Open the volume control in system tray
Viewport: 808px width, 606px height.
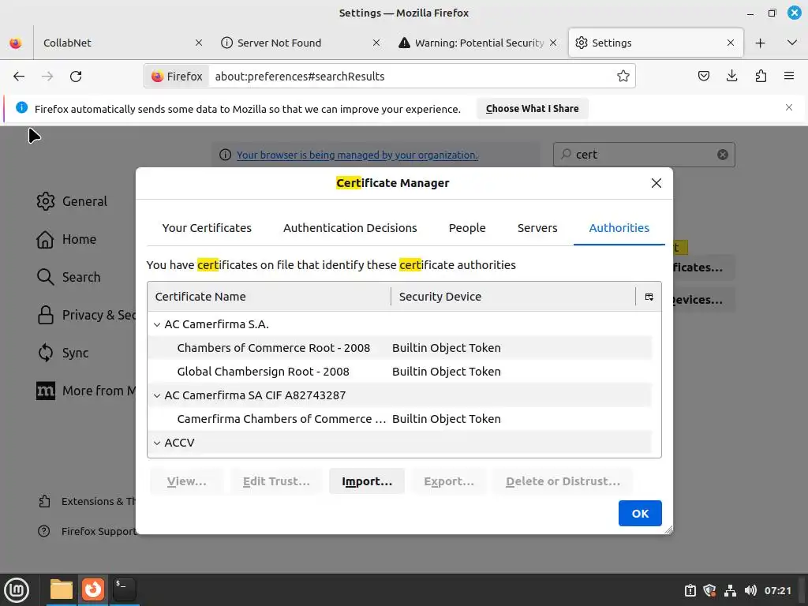[750, 590]
